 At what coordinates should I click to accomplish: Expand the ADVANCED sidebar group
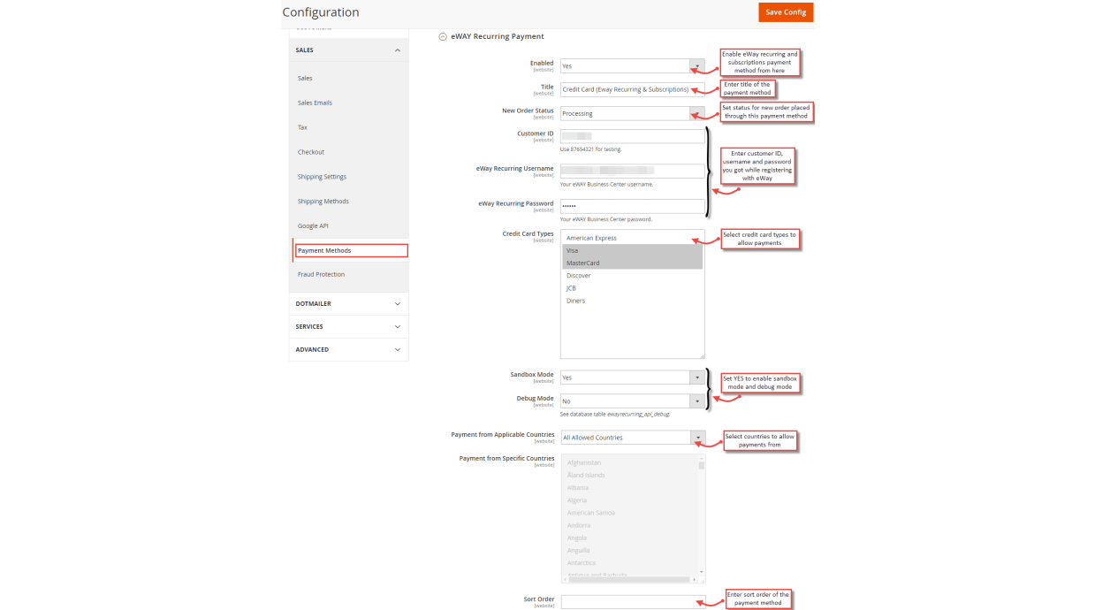pos(348,350)
